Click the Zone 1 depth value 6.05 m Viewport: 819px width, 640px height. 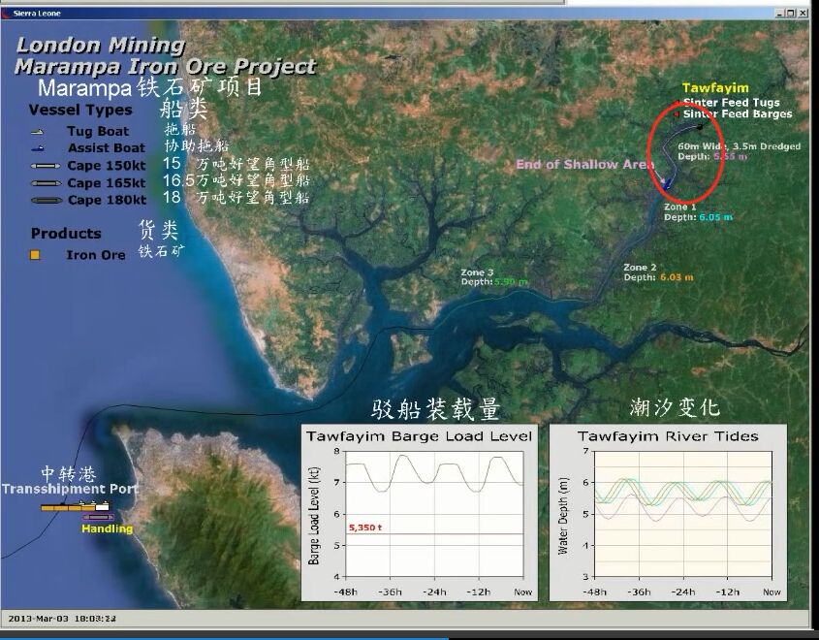715,217
